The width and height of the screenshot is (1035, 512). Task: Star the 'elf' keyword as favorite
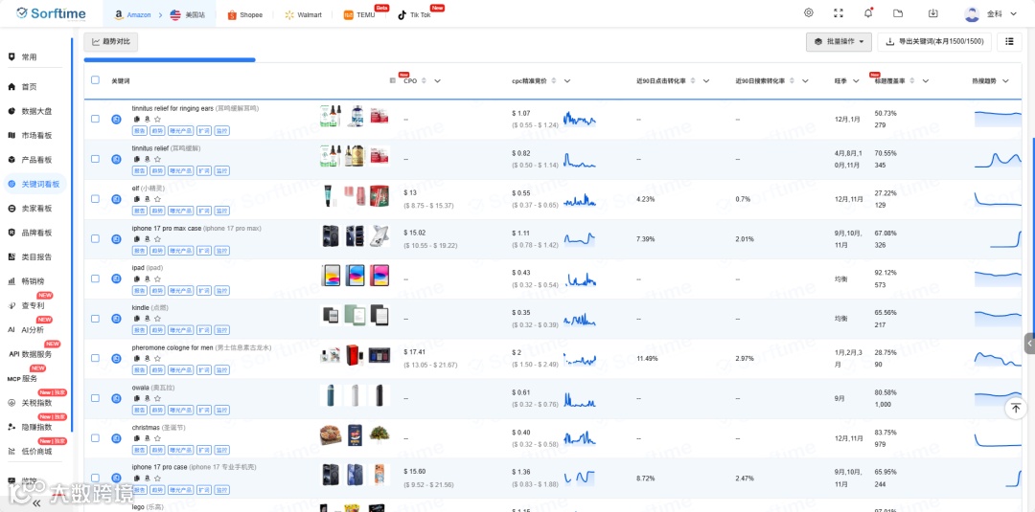point(157,199)
